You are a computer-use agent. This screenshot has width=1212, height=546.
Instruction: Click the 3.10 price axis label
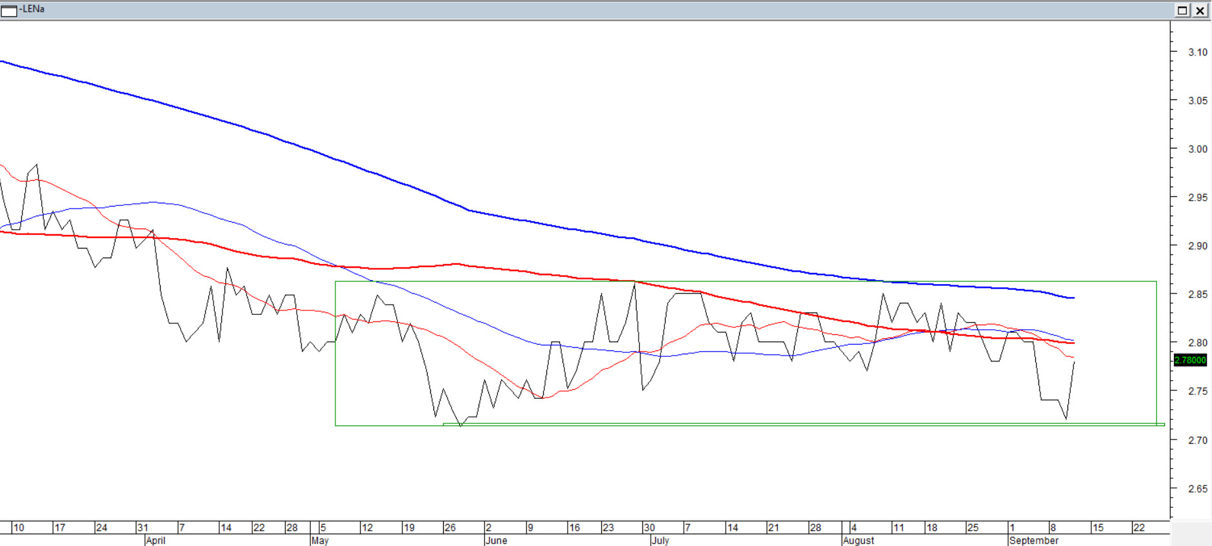click(1197, 52)
